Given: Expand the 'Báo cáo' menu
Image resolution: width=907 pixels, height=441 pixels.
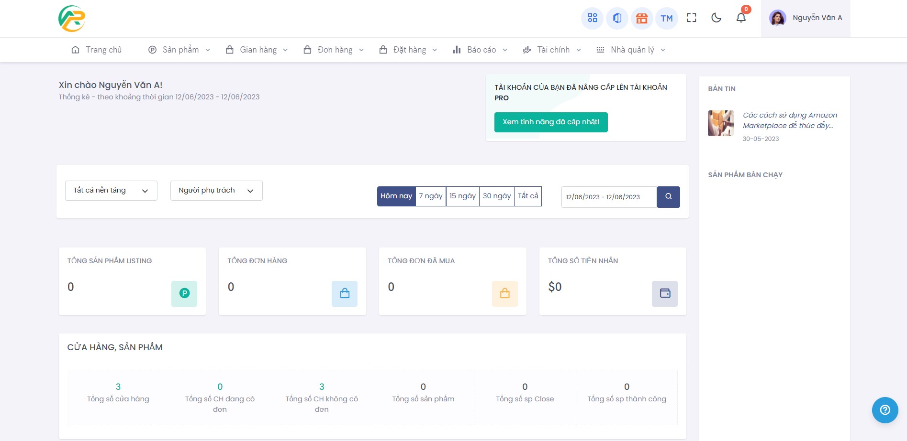Looking at the screenshot, I should 479,50.
